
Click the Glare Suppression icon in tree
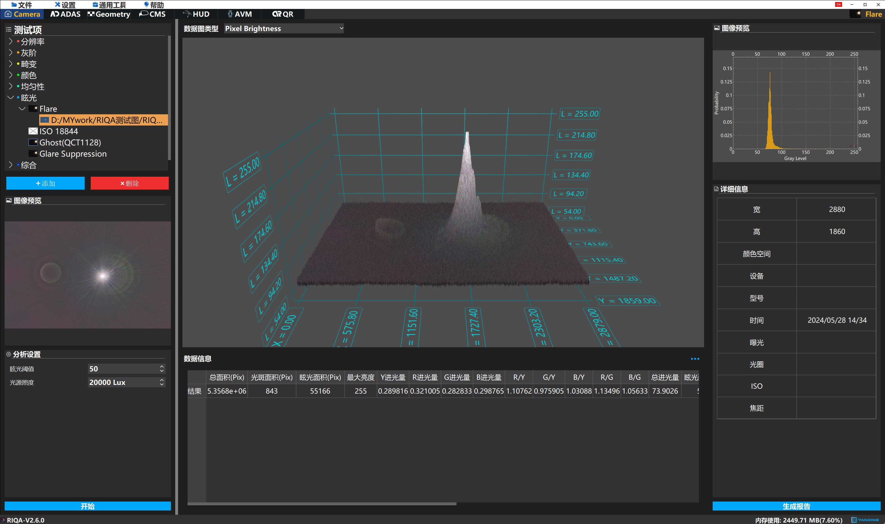tap(33, 154)
